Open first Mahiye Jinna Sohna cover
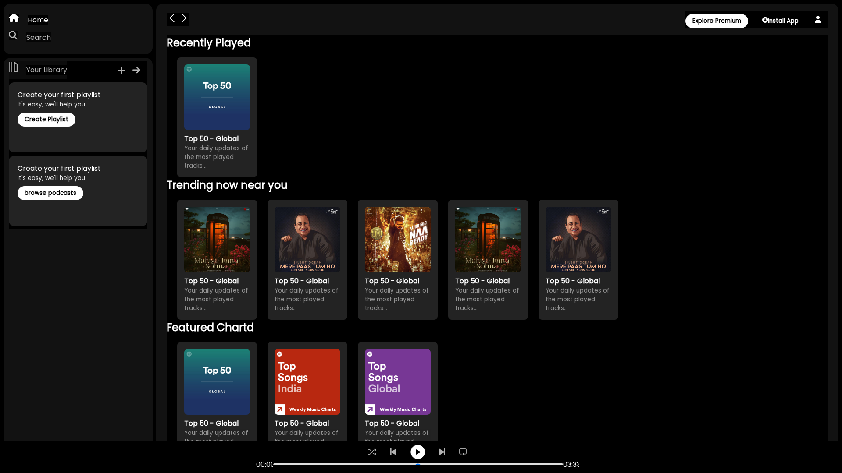Screen dimensions: 842x473 pos(217,240)
